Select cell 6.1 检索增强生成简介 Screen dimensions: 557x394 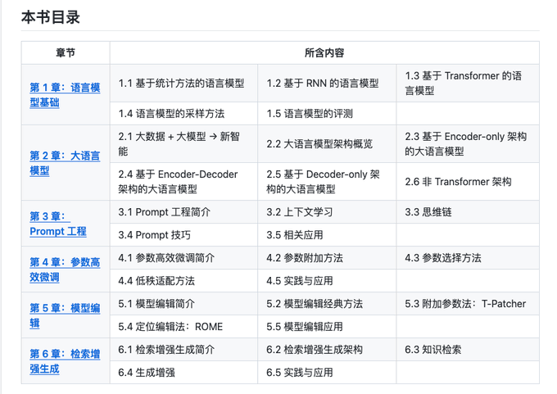(x=183, y=350)
